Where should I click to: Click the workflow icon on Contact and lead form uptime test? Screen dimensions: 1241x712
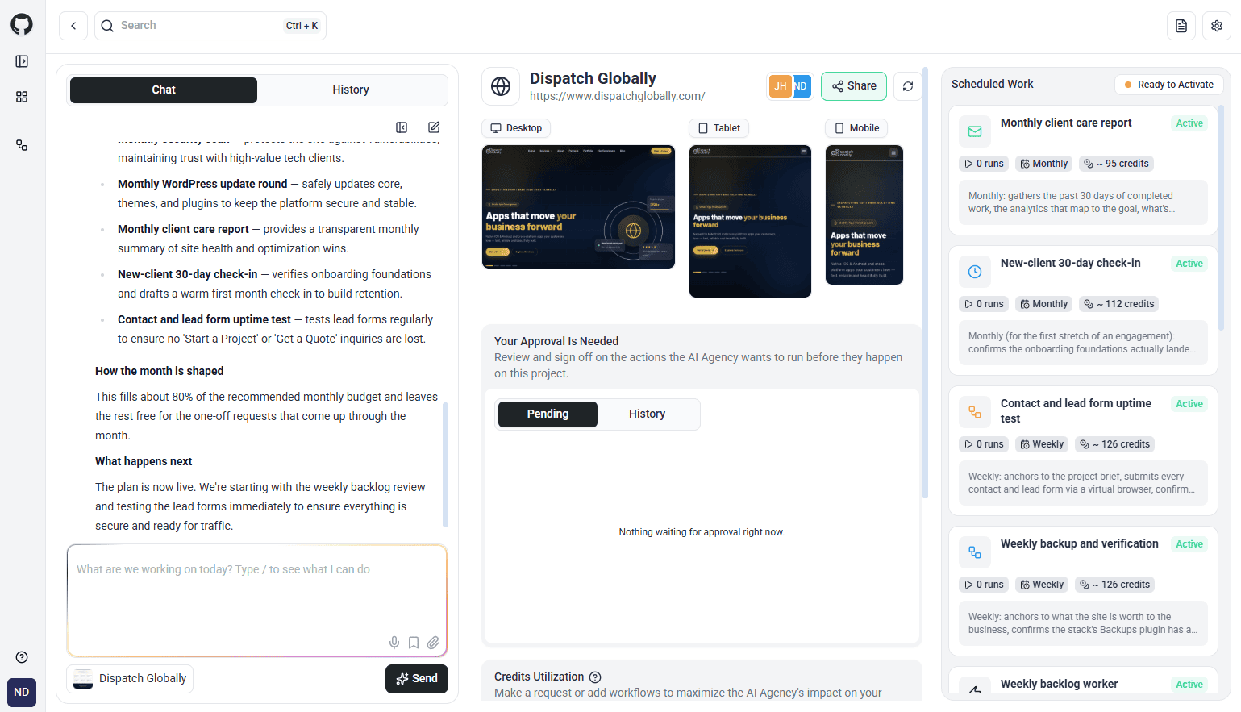pyautogui.click(x=975, y=412)
